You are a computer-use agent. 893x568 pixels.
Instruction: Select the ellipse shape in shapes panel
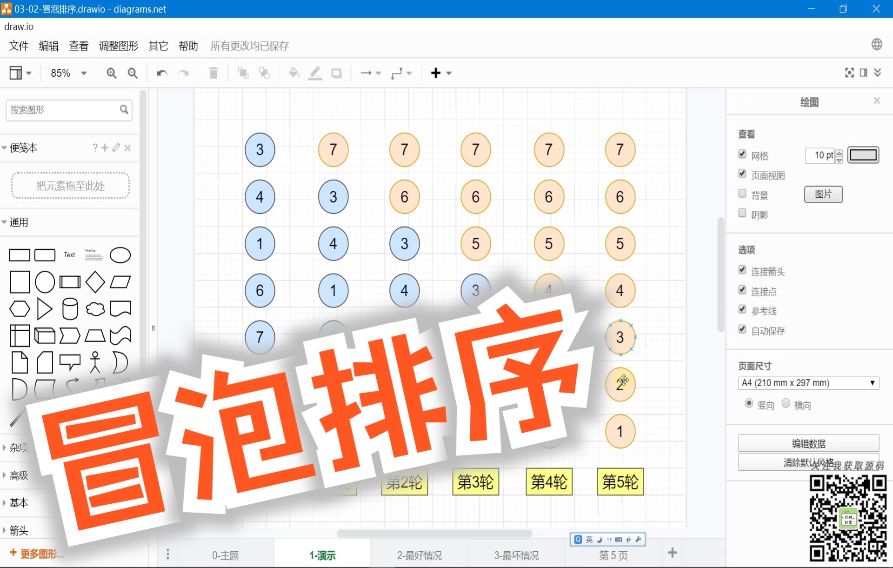120,255
